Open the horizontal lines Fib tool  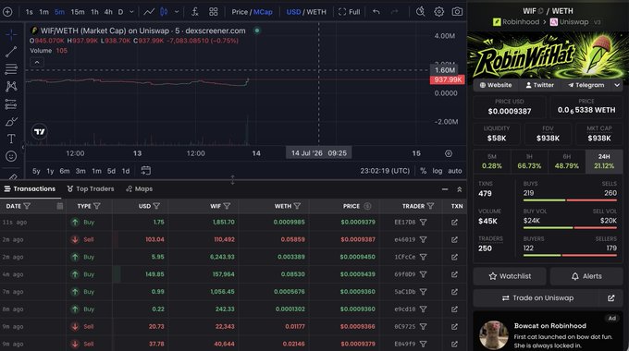[11, 69]
